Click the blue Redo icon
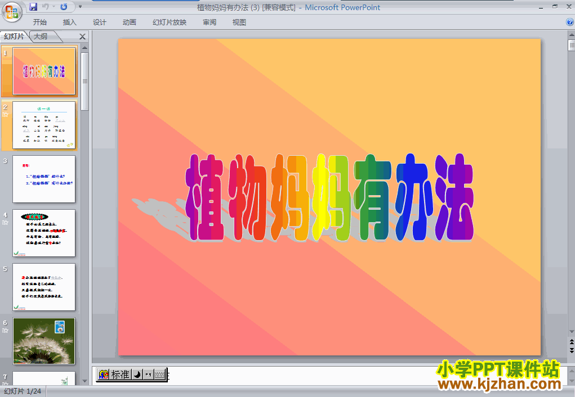The height and width of the screenshot is (397, 575). coord(64,7)
